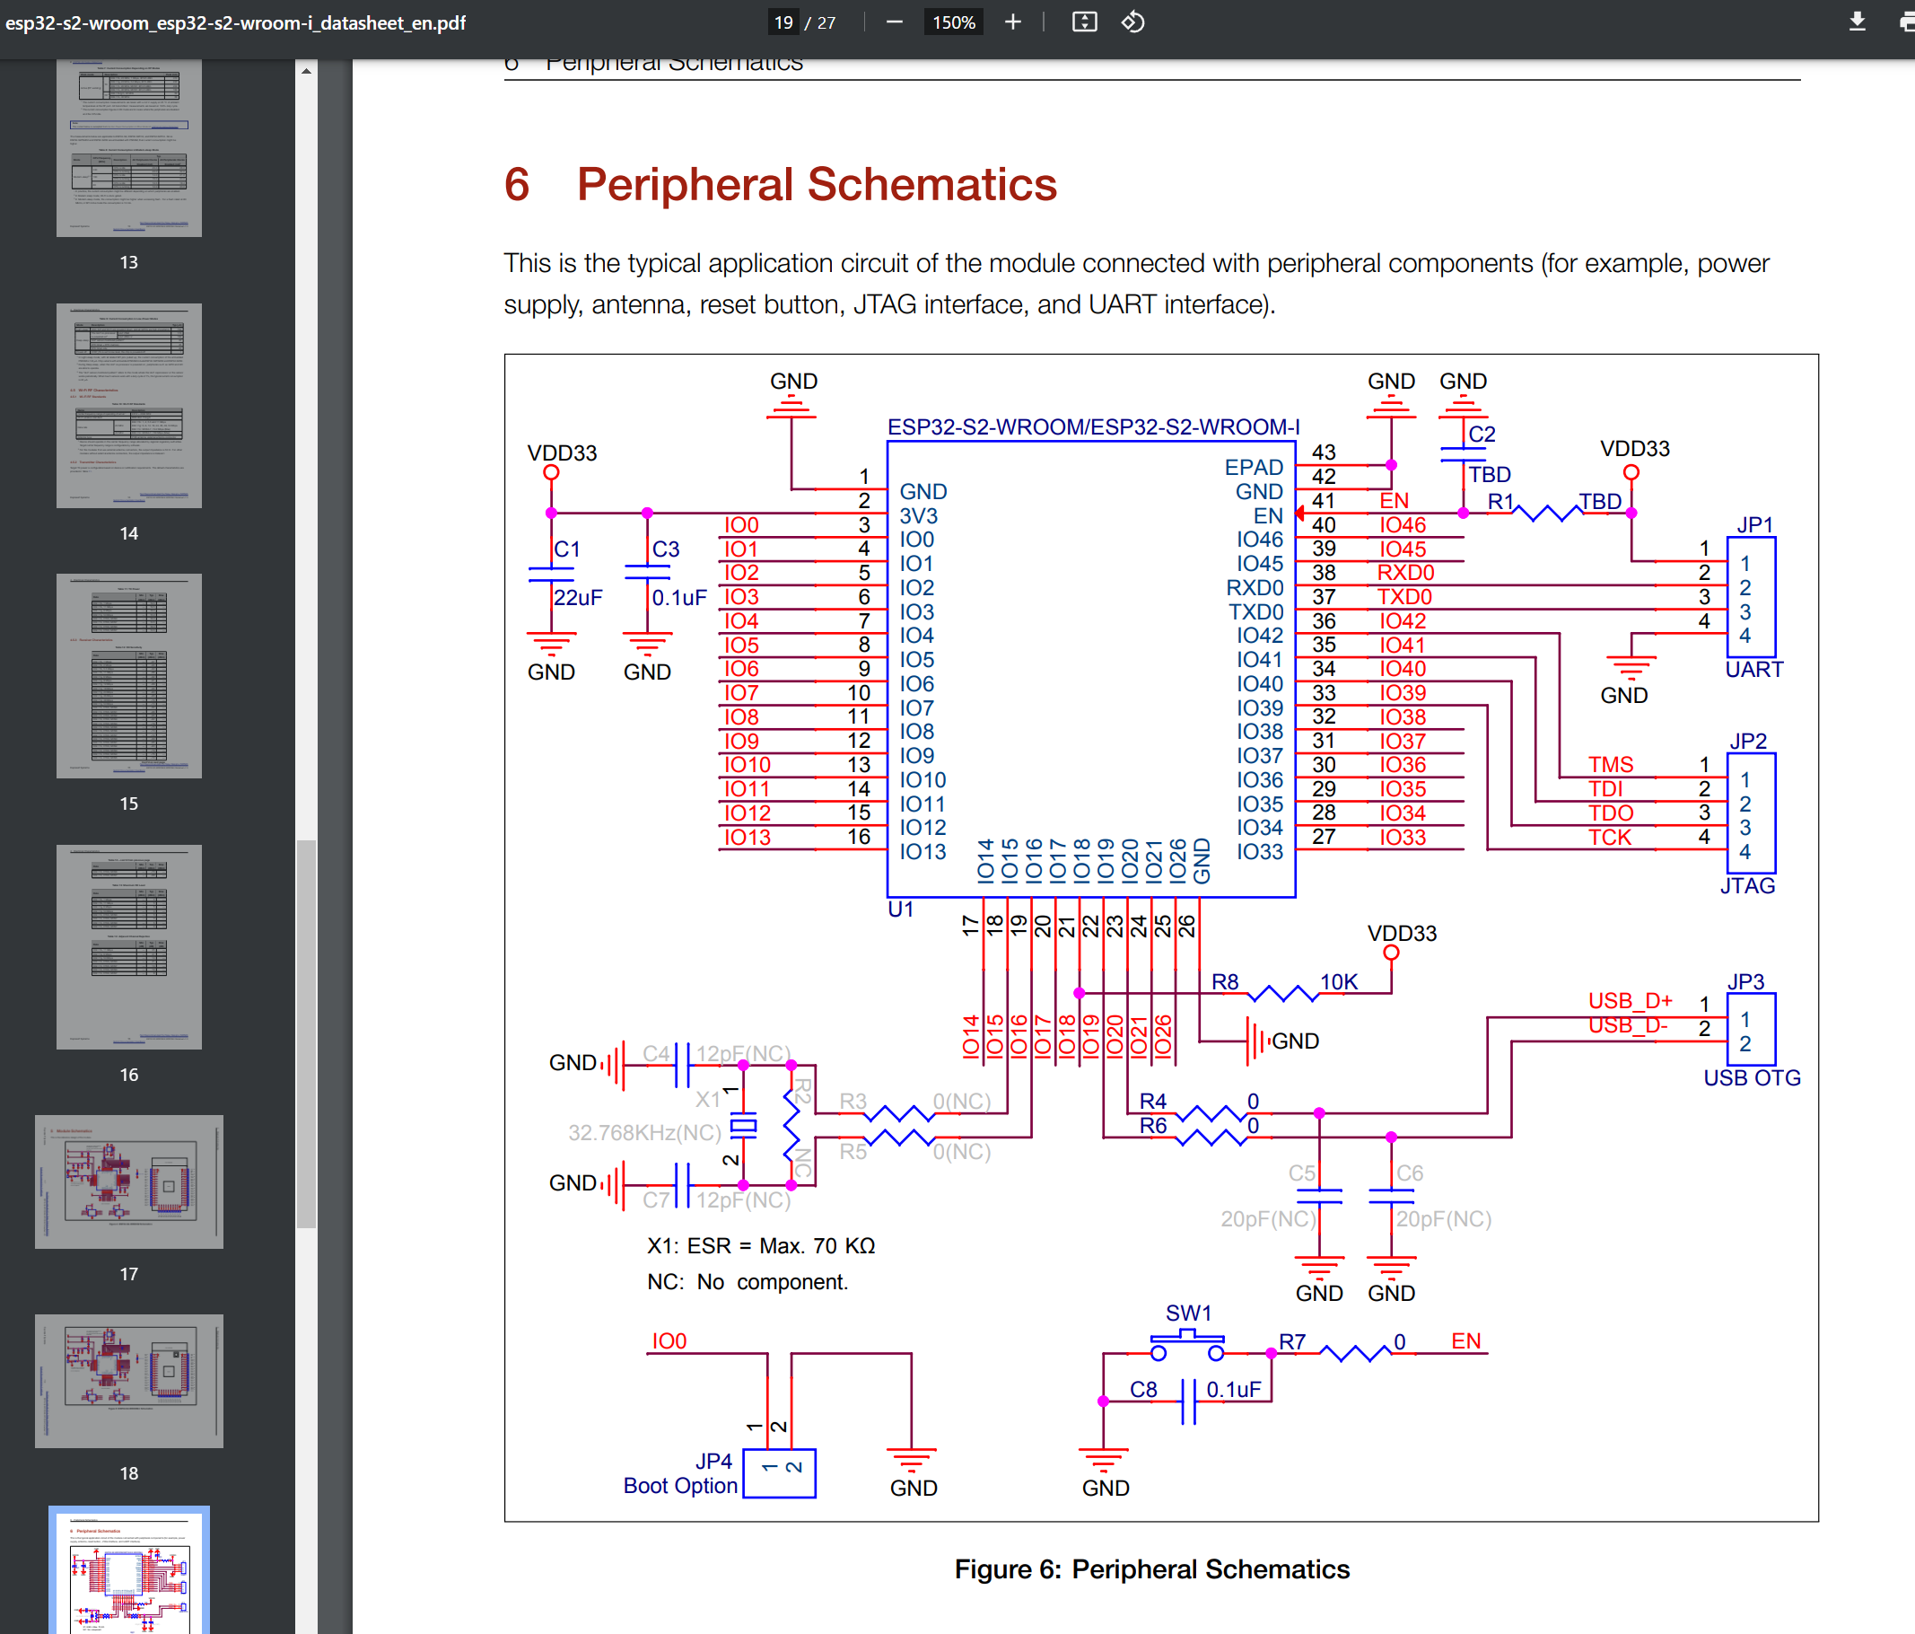Click the Figure 6 caption text
The height and width of the screenshot is (1634, 1915).
coord(1151,1568)
